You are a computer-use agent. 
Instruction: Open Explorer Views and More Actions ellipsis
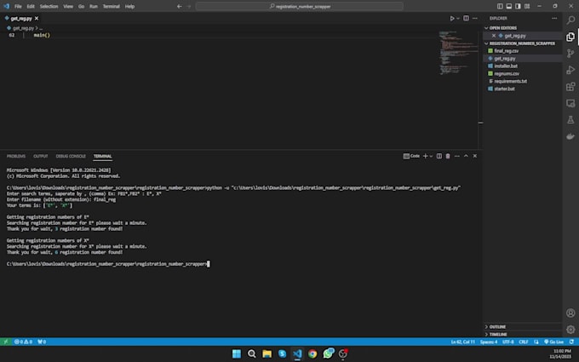point(554,18)
